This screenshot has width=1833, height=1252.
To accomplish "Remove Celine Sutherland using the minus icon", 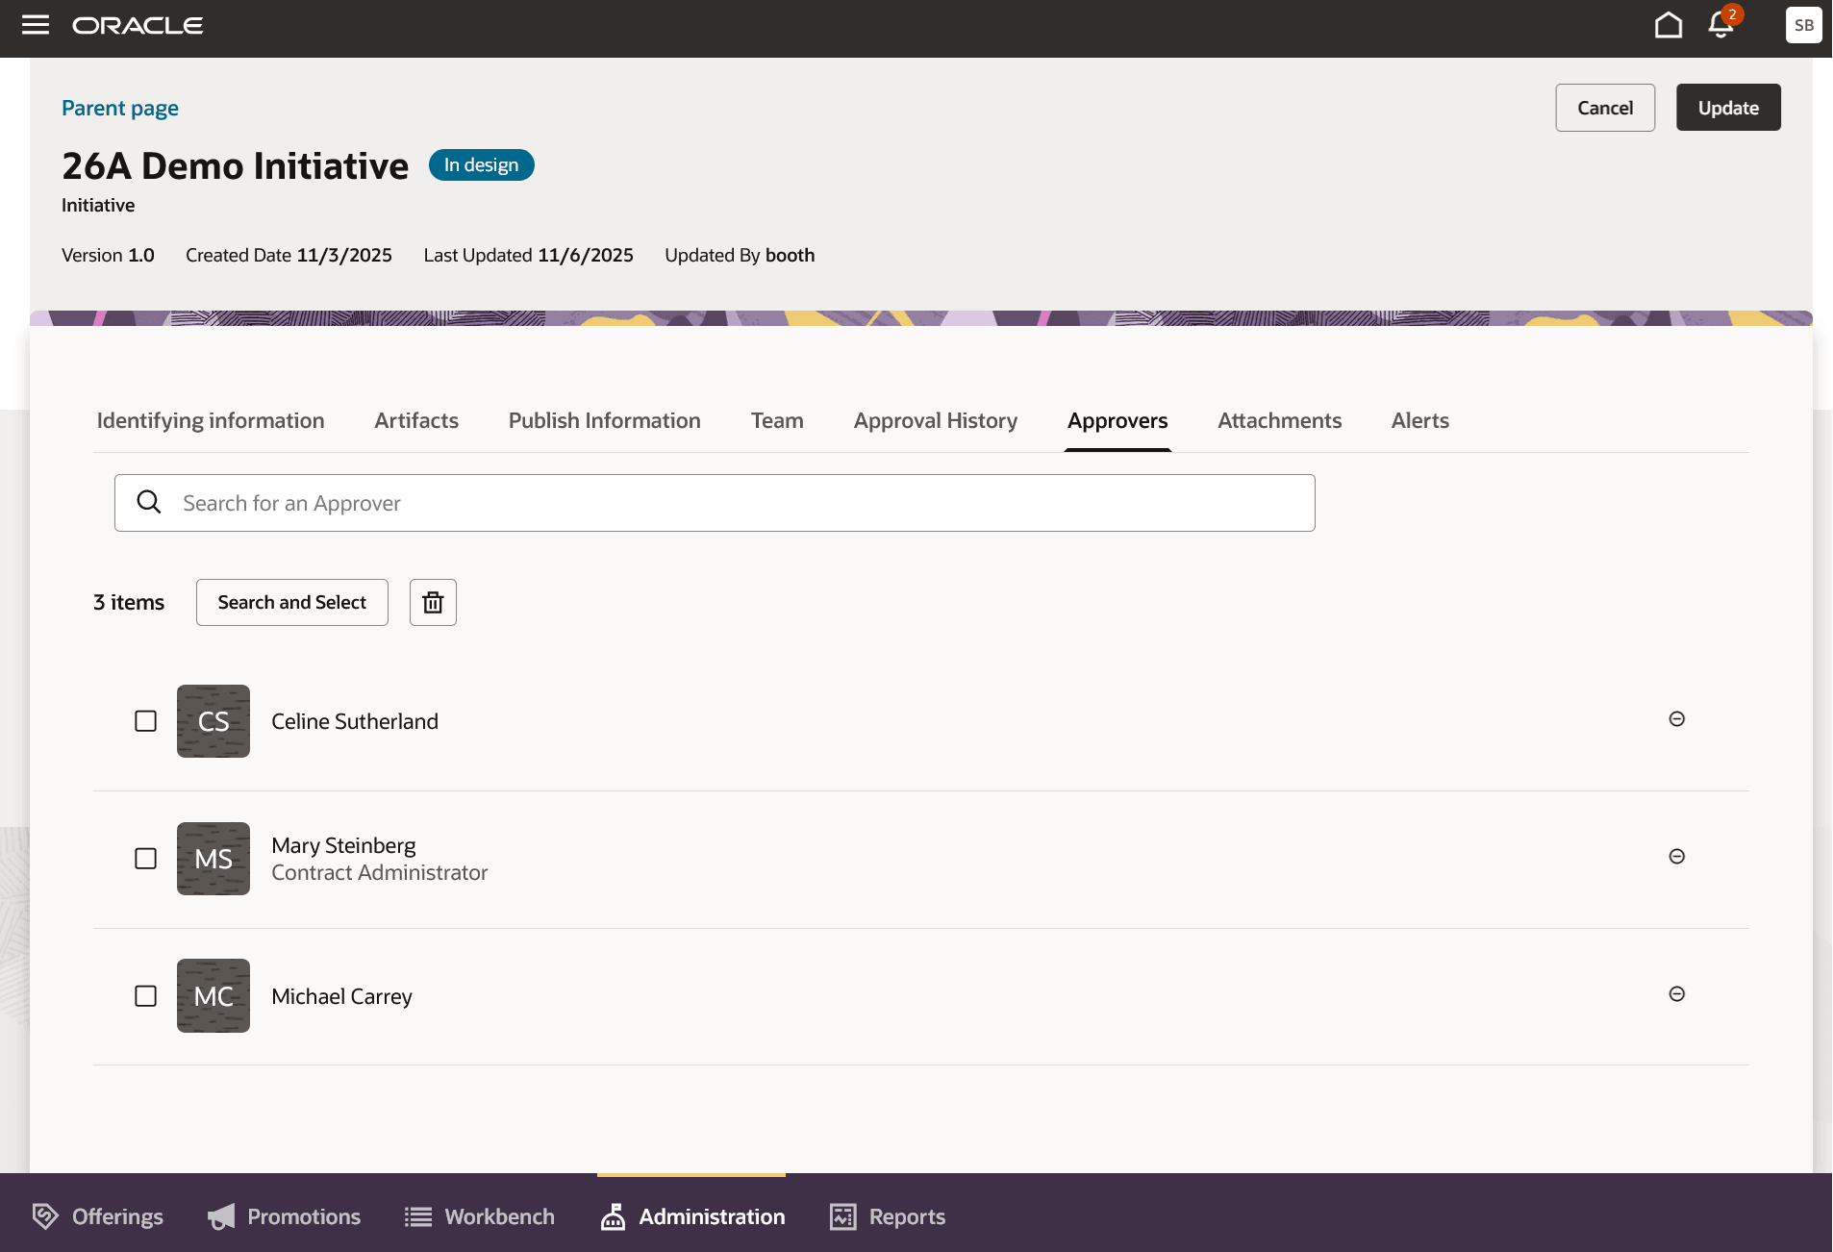I will [x=1676, y=719].
